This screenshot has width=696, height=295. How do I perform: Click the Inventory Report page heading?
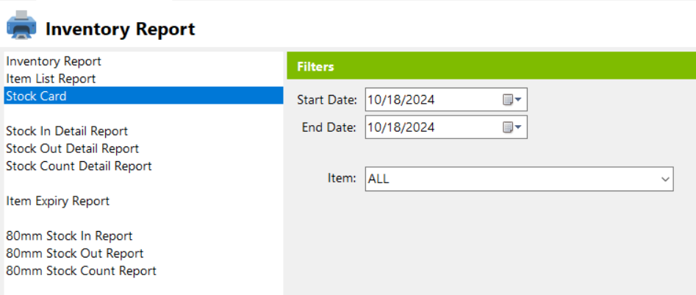coord(121,29)
